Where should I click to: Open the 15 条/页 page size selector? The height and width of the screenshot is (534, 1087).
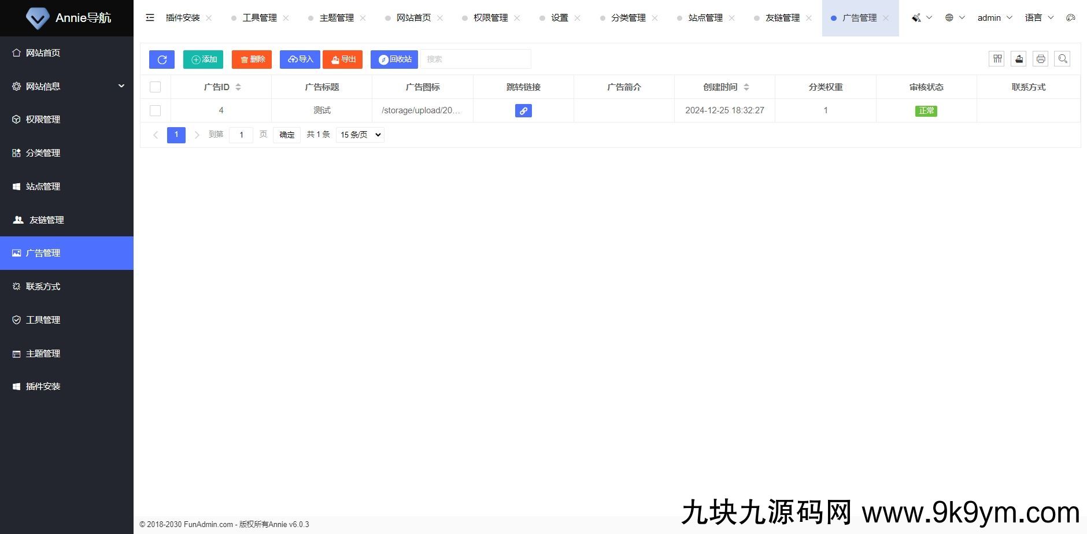[x=360, y=135]
